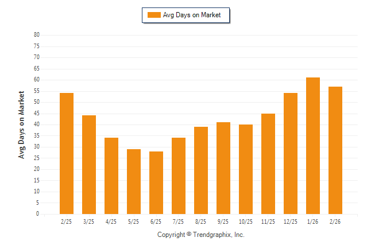Click the tallest bar, 1/26

[313, 146]
